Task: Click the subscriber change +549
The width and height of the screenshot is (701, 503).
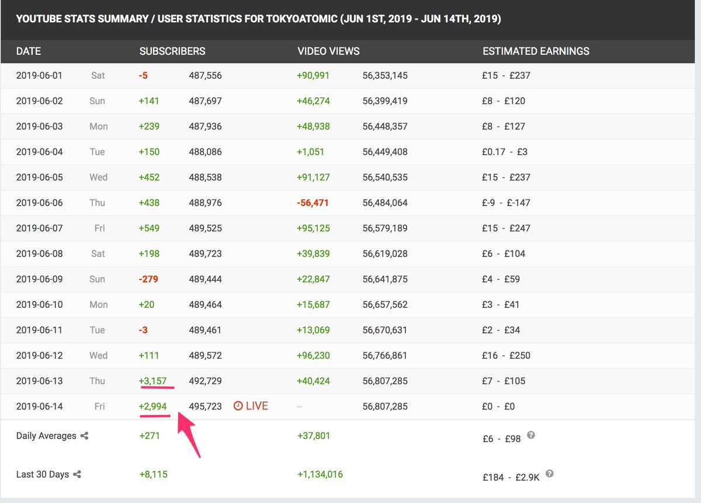Action: pos(149,228)
